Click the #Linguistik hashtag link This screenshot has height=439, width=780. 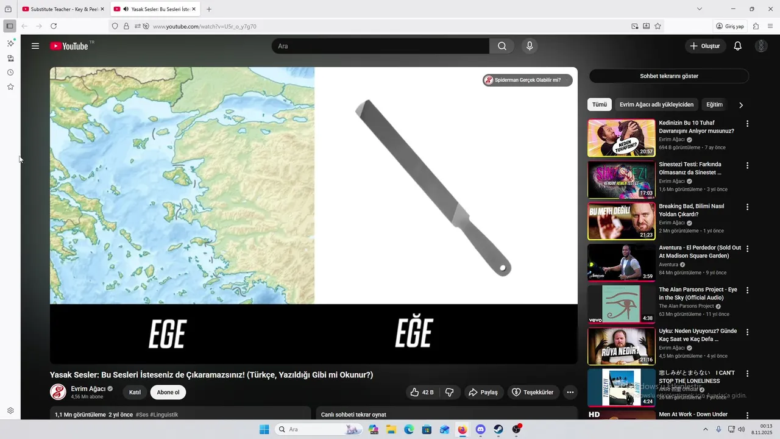tap(164, 415)
